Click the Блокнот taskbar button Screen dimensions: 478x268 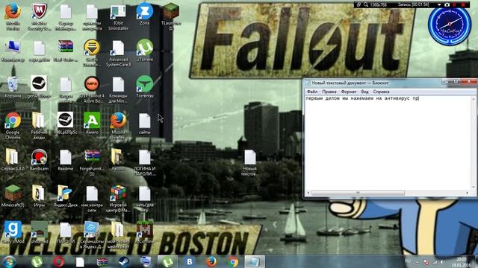(x=255, y=261)
